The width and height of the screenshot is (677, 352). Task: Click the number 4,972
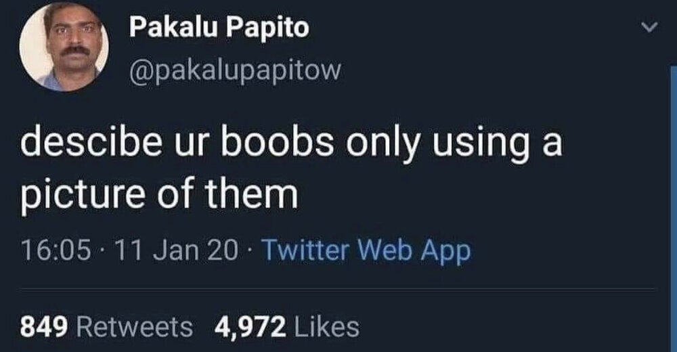pos(250,328)
